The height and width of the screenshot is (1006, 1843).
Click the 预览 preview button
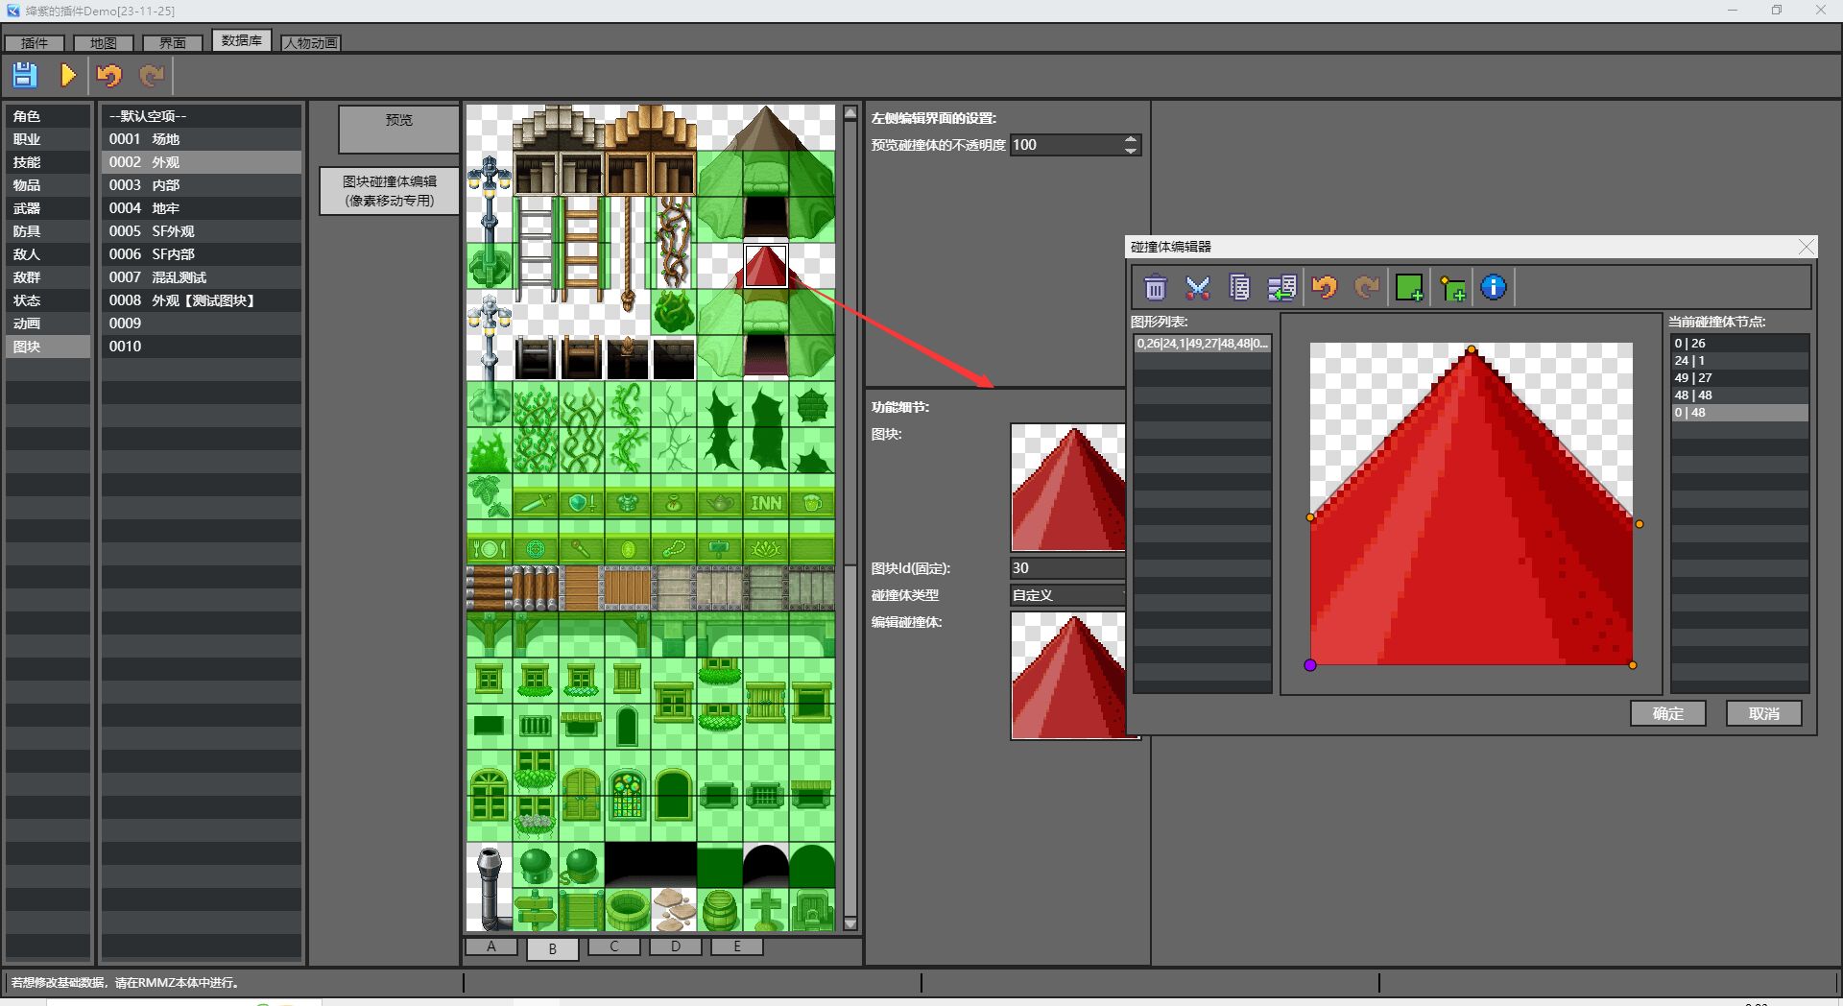[398, 129]
